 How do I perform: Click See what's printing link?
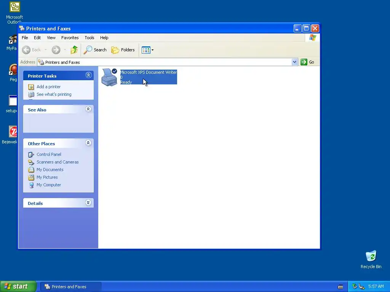pos(54,94)
